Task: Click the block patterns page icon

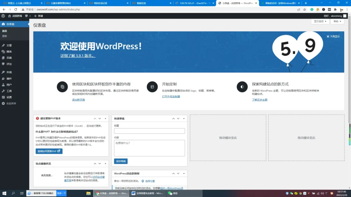Action: coord(62,87)
